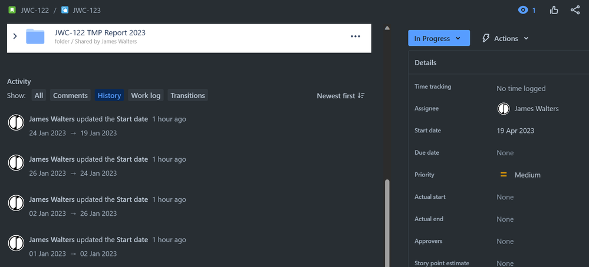Expand the JWC-122 TMP Report 2023 folder chevron

click(15, 36)
